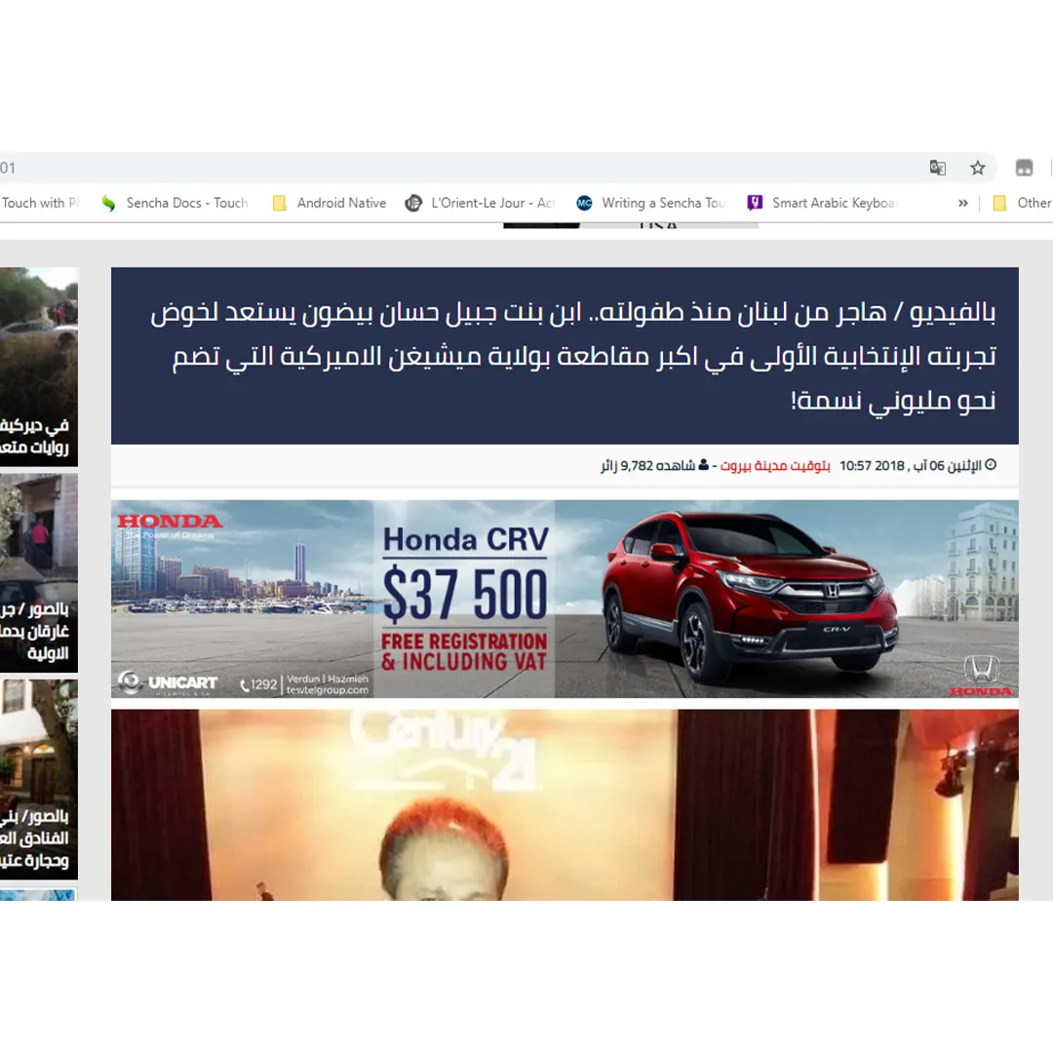Screen dimensions: 1053x1053
Task: Click the Unicart logo on the Honda ad
Action: point(169,682)
